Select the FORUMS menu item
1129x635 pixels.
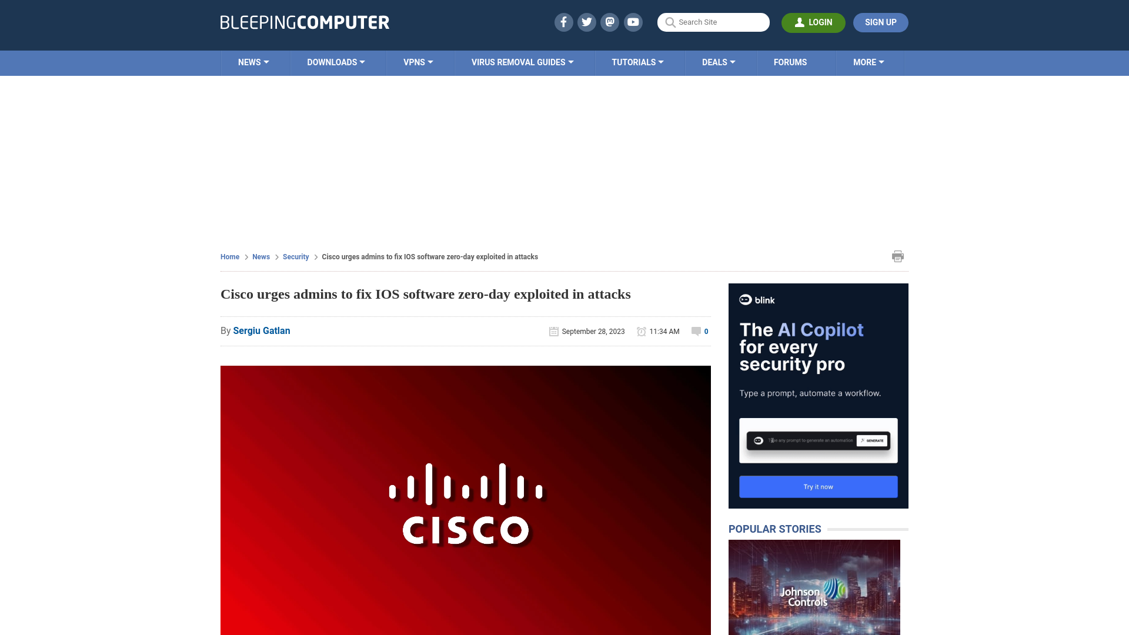[790, 61]
